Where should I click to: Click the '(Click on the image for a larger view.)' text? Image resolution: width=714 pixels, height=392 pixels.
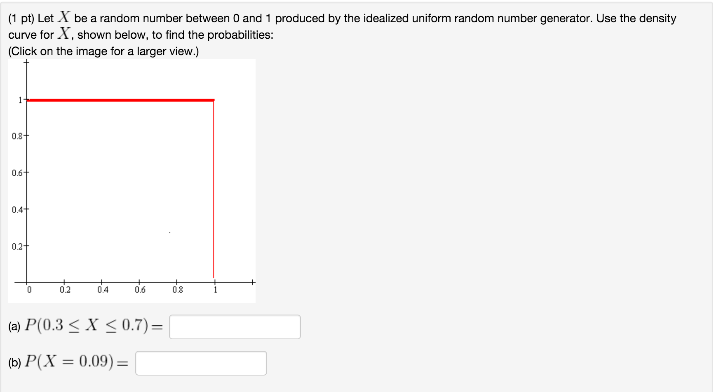click(103, 51)
